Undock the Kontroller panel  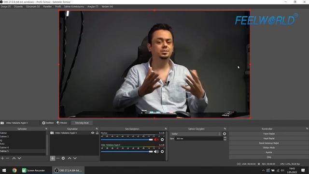click(x=307, y=129)
